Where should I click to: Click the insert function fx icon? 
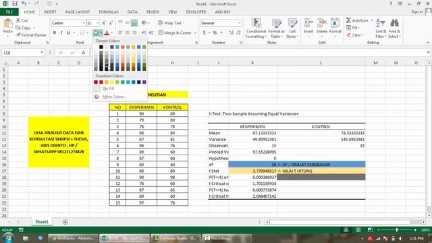(83, 53)
